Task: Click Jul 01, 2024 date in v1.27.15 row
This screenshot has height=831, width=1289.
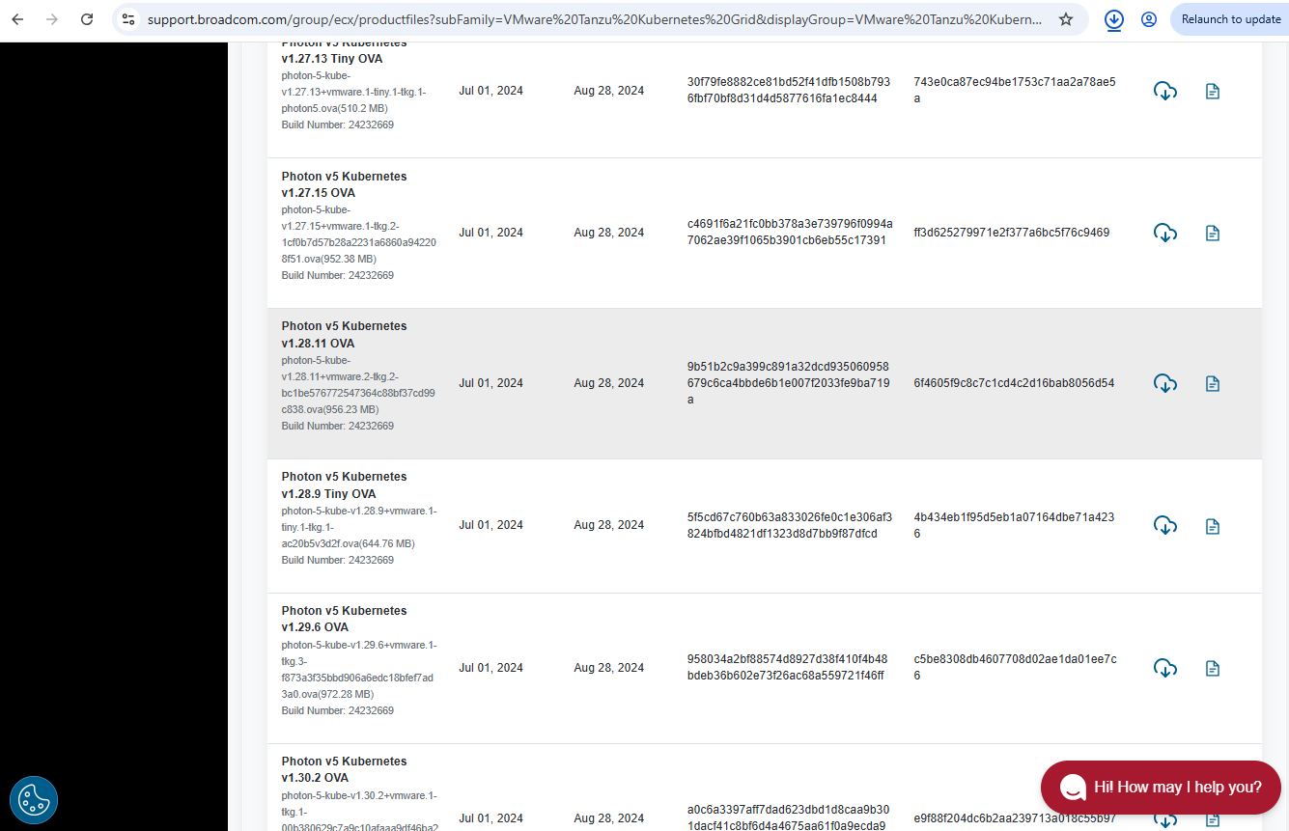Action: coord(490,233)
